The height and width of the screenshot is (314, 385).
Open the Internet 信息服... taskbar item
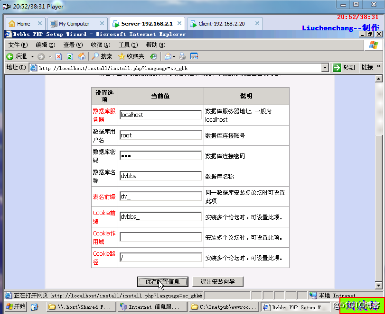152,306
